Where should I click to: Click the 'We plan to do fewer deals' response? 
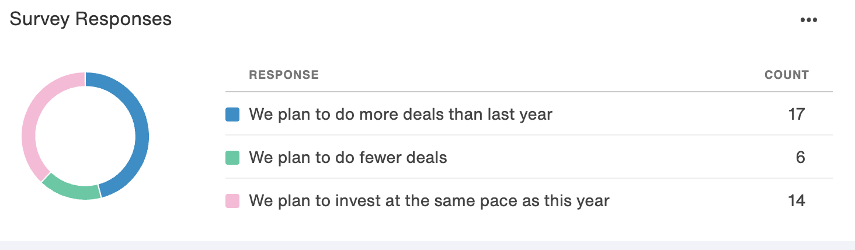coord(348,157)
